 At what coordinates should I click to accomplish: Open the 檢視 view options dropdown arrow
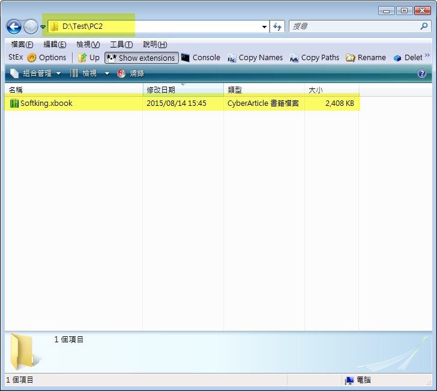(x=107, y=73)
